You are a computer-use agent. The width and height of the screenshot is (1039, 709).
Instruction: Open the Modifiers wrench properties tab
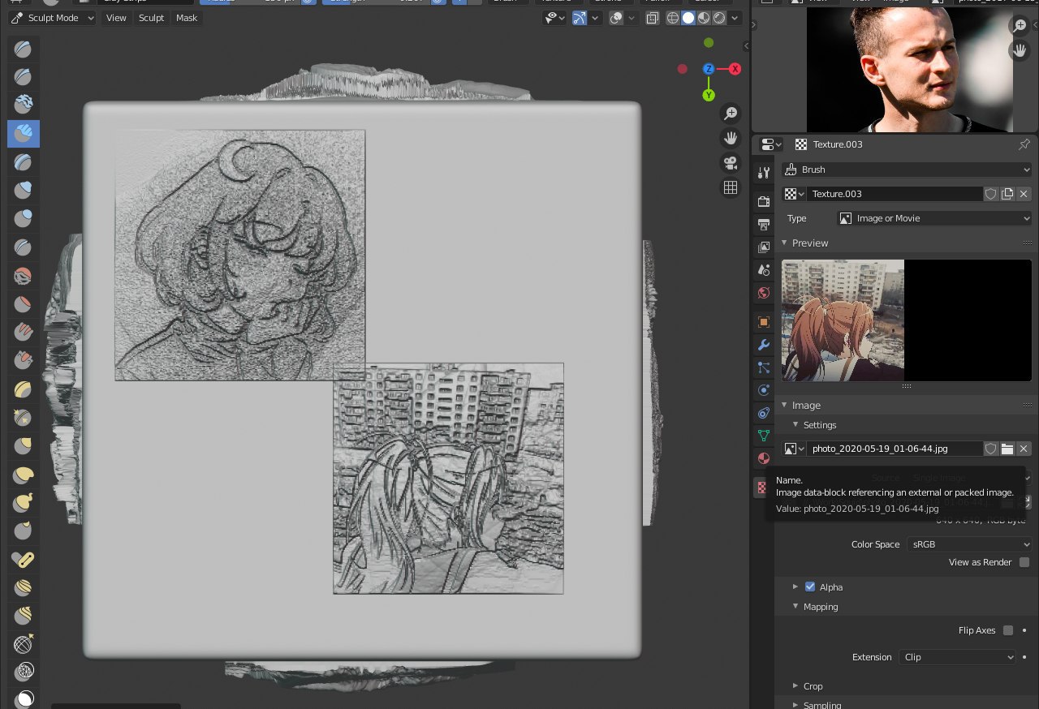763,346
